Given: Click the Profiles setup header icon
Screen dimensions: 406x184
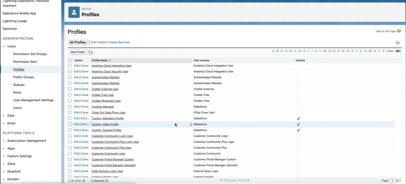Looking at the screenshot, I should [x=74, y=12].
